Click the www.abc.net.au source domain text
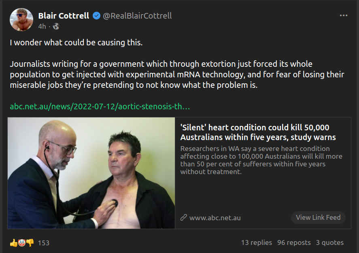Viewport: 359px width, 253px height. (215, 218)
